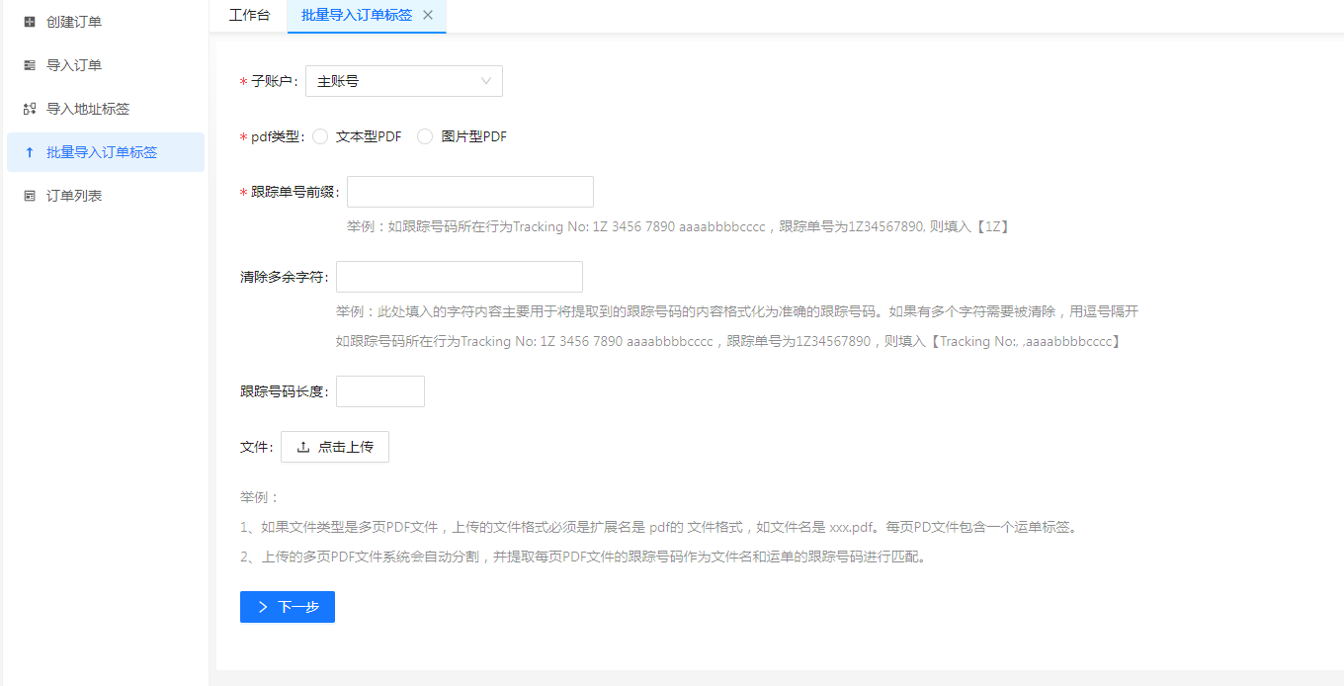Focus the 跟踪单号前缀 input field

click(x=469, y=192)
